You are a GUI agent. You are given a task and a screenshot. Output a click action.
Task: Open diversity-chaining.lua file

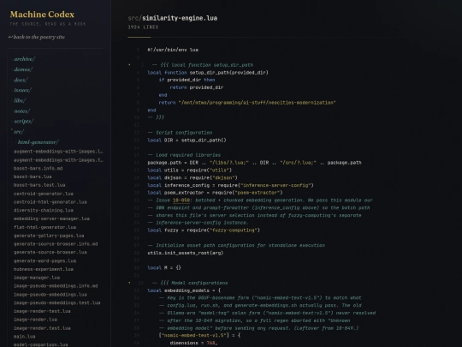coord(44,210)
